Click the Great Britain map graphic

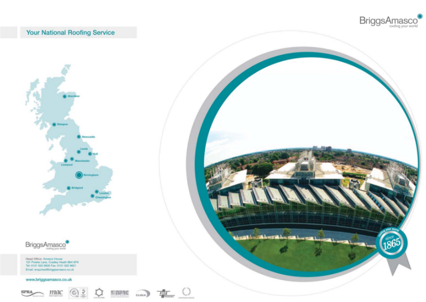click(x=69, y=140)
